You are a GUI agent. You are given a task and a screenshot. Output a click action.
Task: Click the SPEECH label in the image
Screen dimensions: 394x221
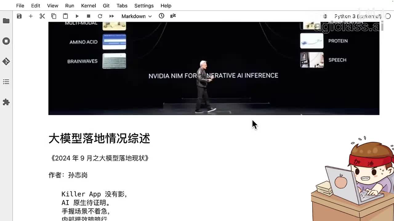pyautogui.click(x=337, y=60)
